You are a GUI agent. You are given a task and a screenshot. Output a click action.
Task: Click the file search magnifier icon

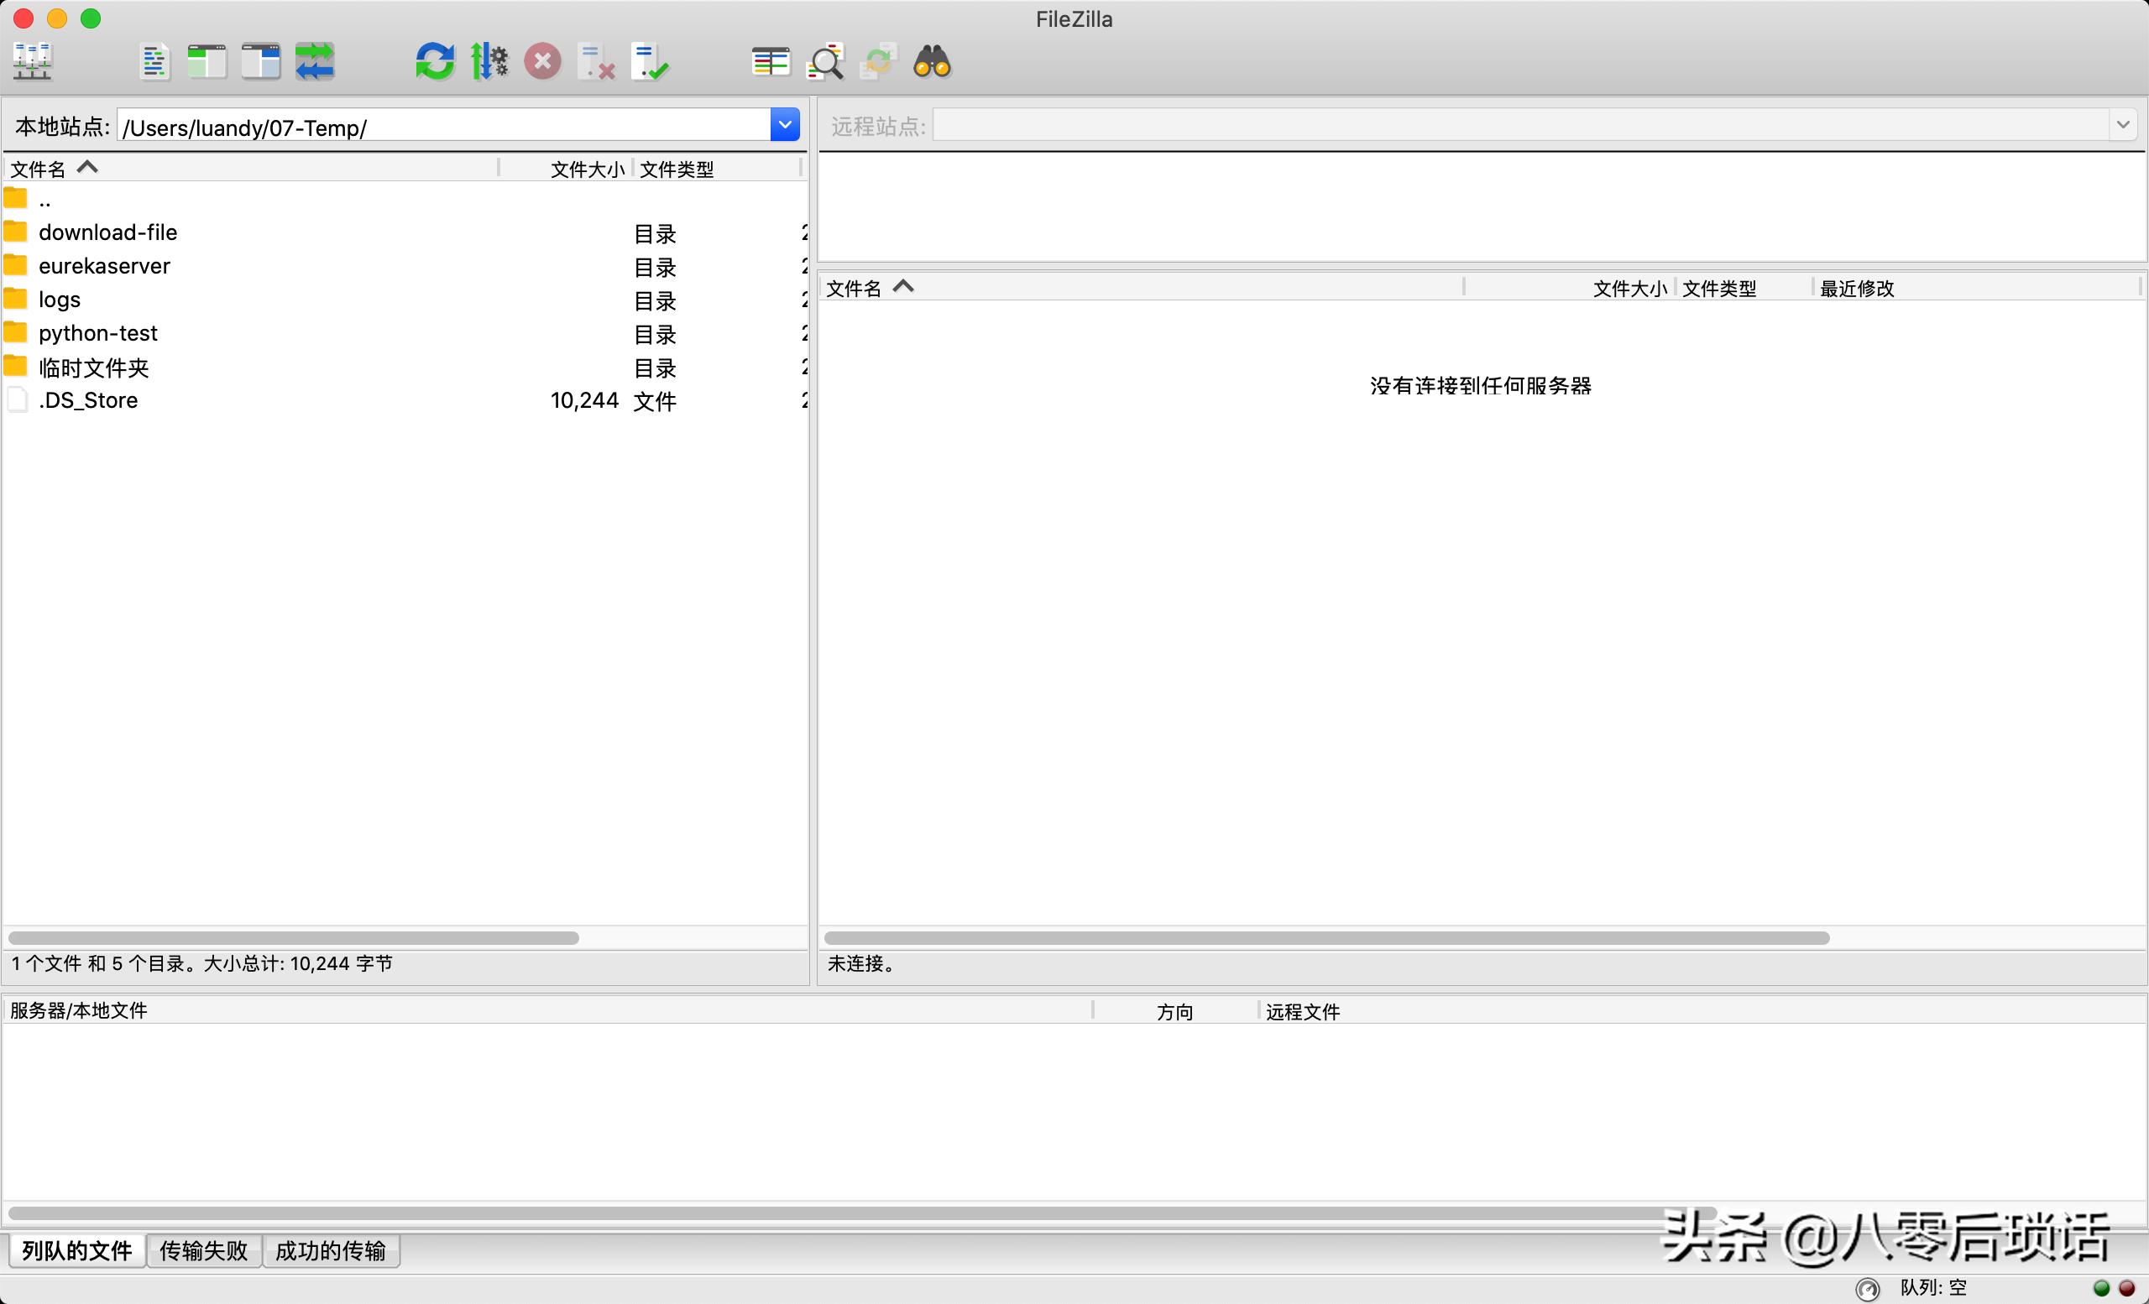[x=825, y=62]
